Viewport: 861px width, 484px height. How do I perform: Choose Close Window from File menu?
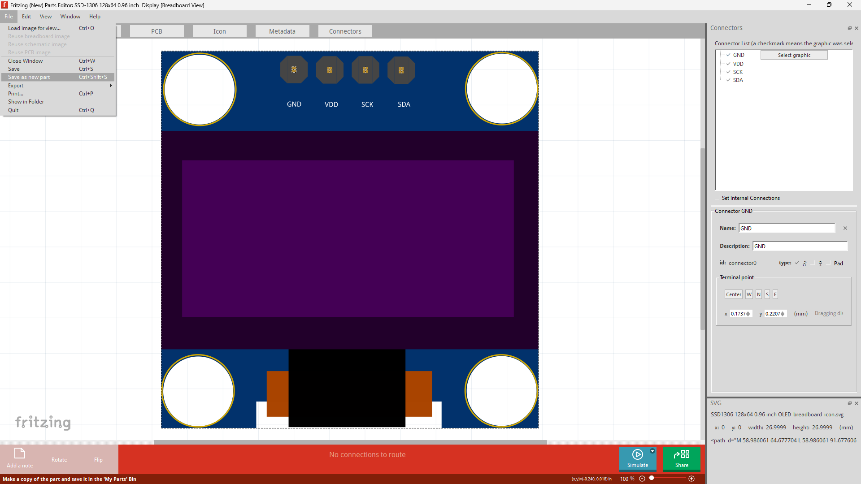(58, 61)
